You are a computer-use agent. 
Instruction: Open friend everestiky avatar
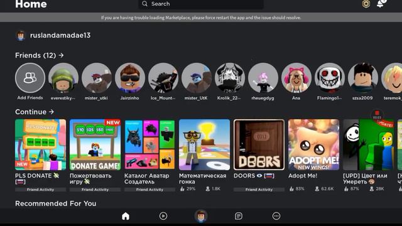click(63, 78)
